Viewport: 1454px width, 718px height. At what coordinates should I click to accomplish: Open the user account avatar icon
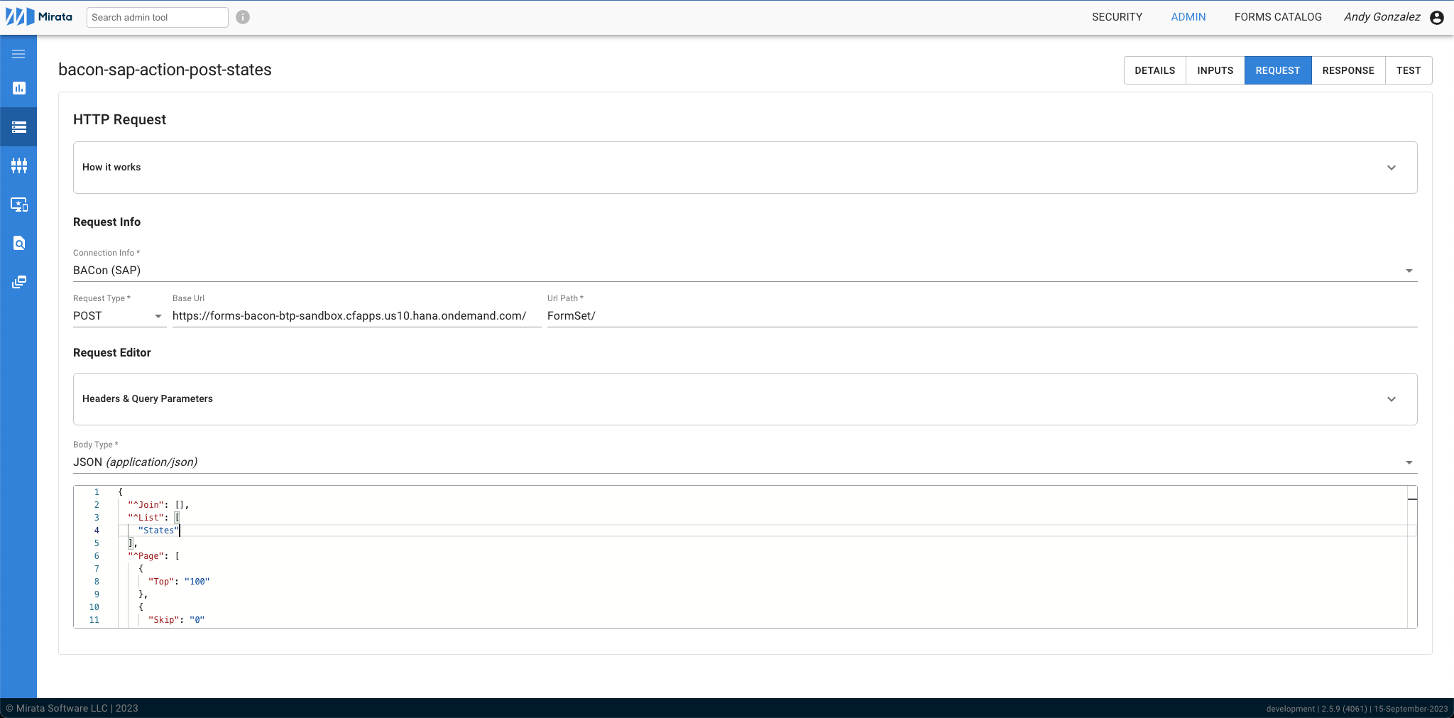(1437, 17)
